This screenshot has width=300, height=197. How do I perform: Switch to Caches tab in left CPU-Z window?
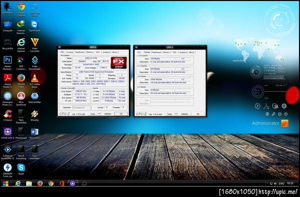pyautogui.click(x=70, y=52)
